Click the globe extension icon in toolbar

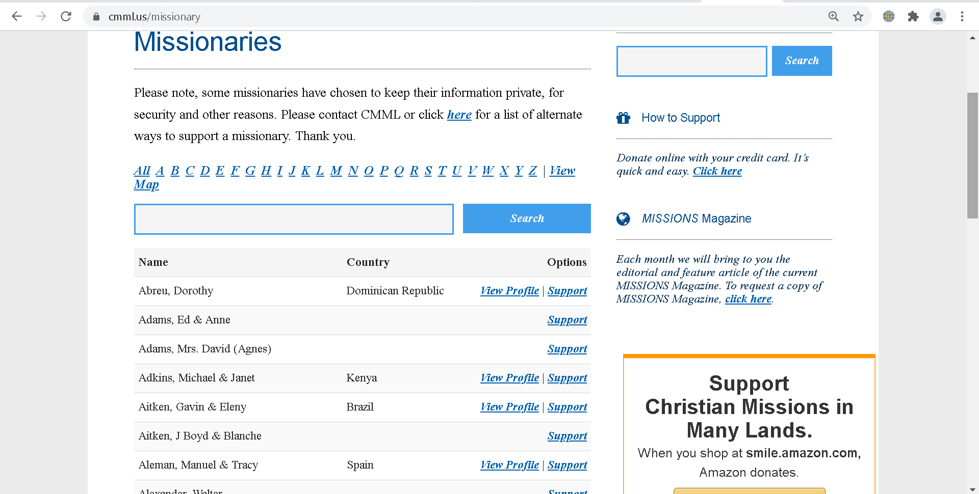click(x=889, y=16)
